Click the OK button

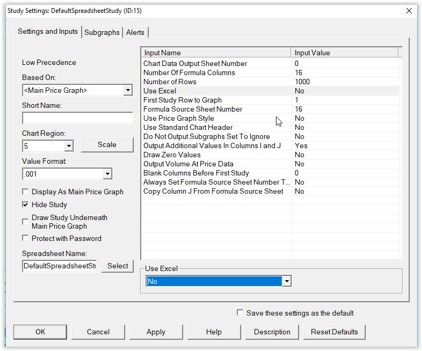(x=40, y=332)
